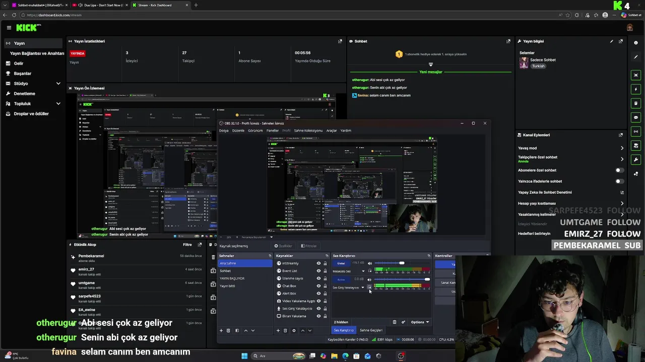Pop out the Yayın Ön İzlemesi panel
Screen dimensions: 645x362
pyautogui.click(x=340, y=88)
